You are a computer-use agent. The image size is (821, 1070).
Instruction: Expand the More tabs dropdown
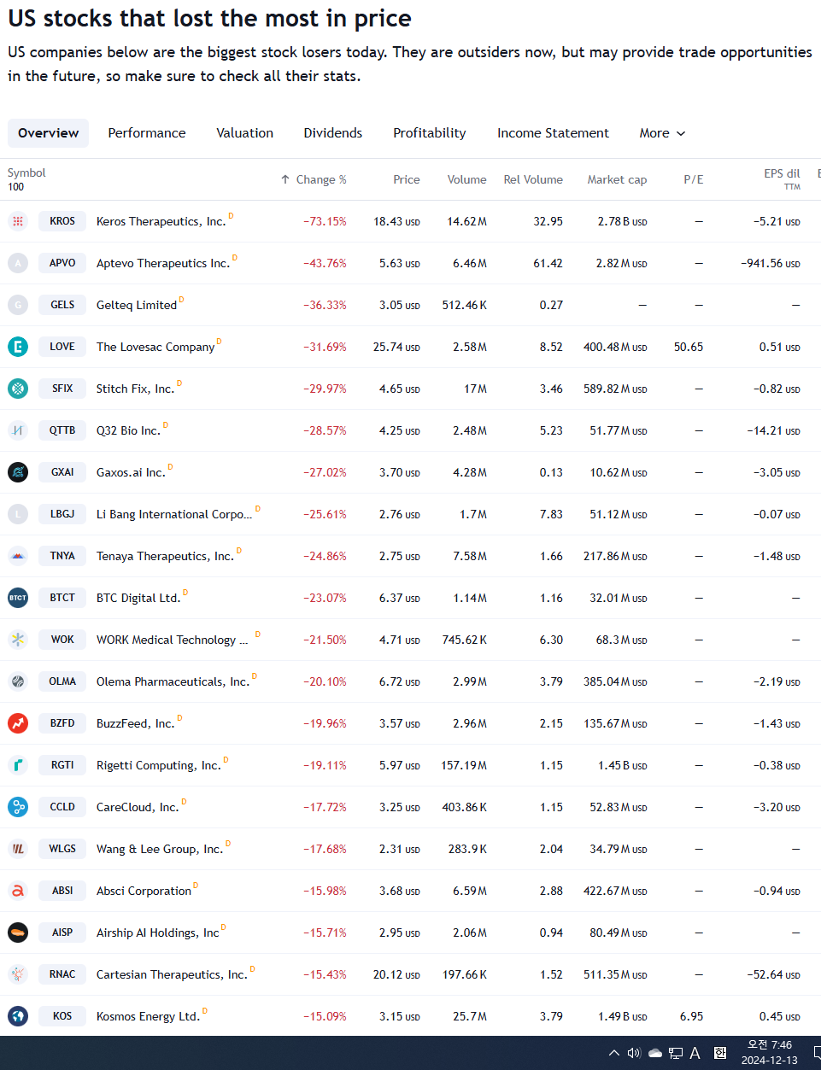point(662,133)
